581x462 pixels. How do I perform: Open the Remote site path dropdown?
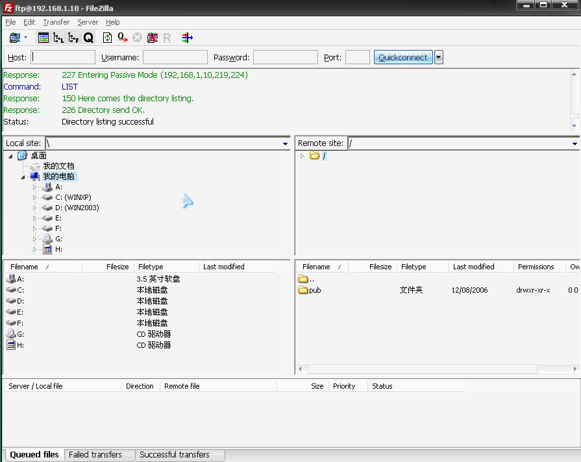[x=575, y=144]
